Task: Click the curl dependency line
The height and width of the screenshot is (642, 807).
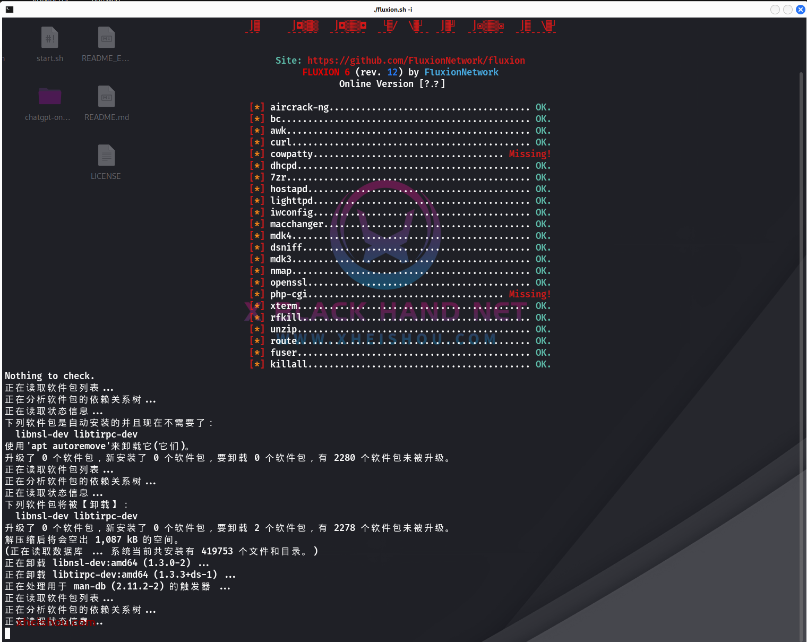Action: [400, 142]
